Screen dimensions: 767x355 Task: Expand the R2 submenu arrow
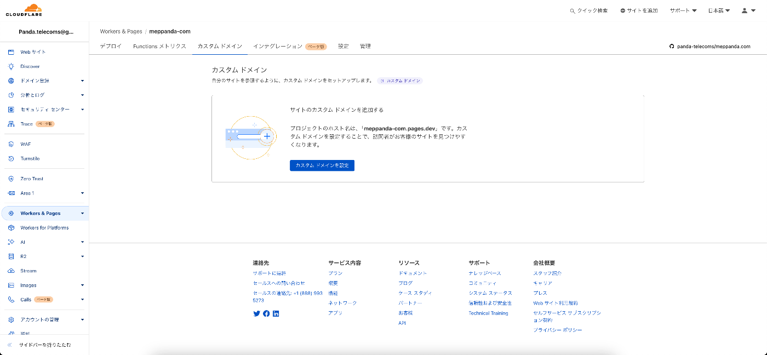pos(82,256)
